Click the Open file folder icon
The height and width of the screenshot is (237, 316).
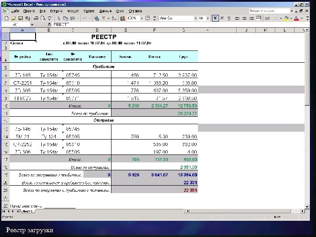pos(13,18)
